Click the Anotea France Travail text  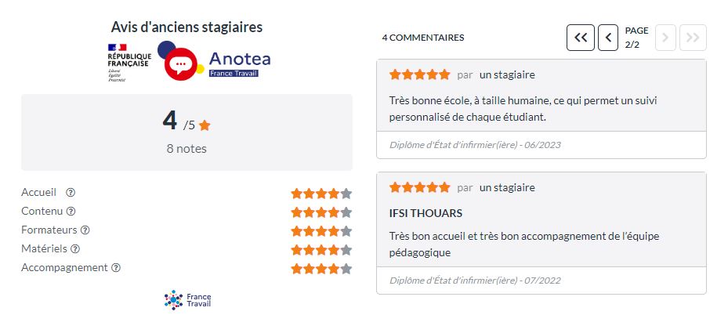pos(240,63)
